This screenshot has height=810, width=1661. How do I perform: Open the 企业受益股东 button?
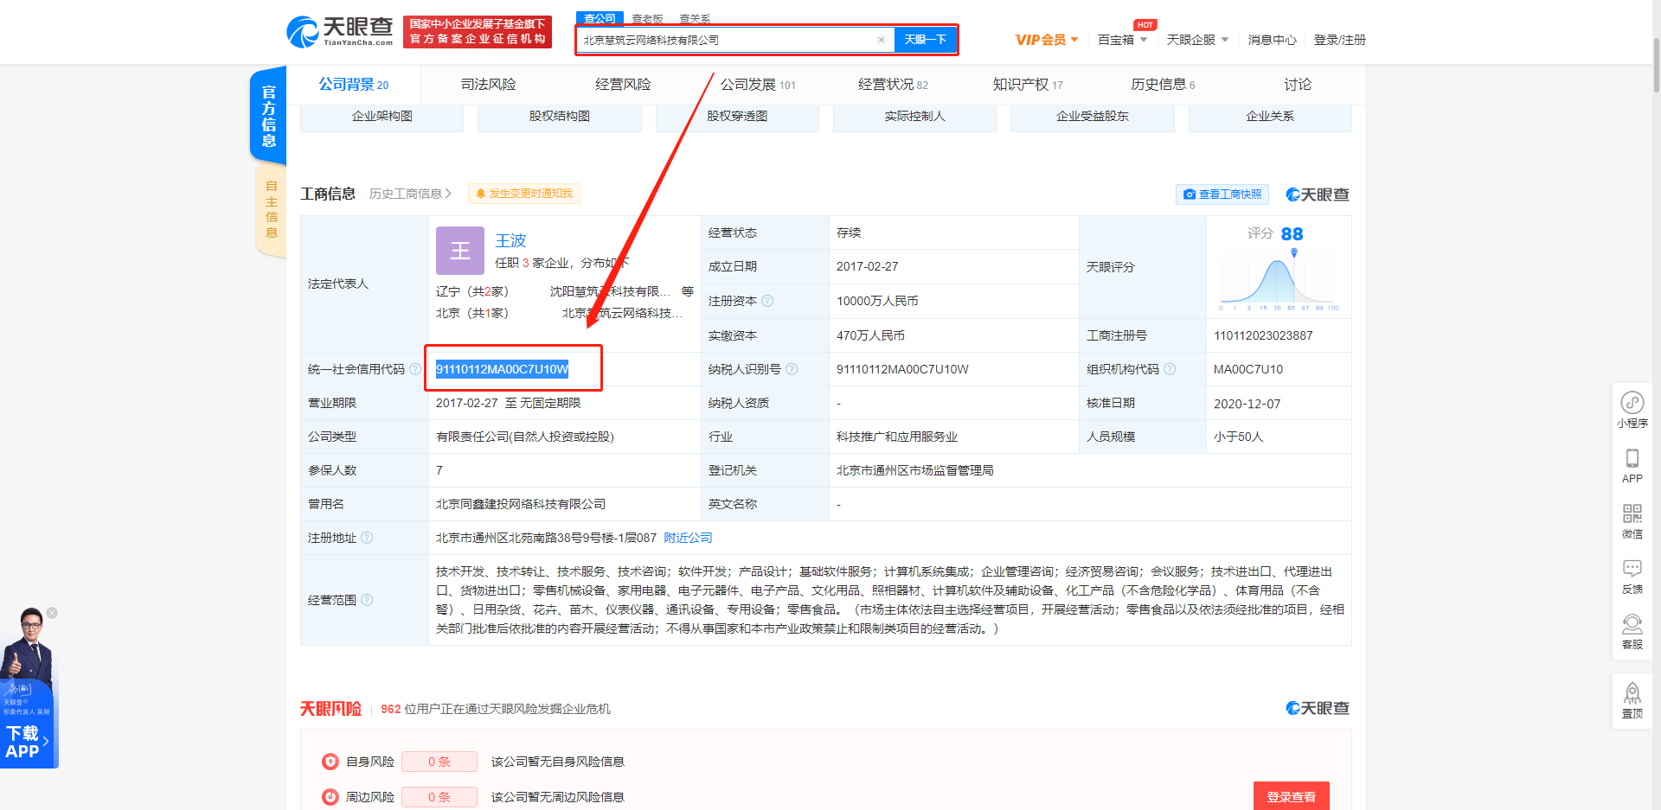(1093, 117)
